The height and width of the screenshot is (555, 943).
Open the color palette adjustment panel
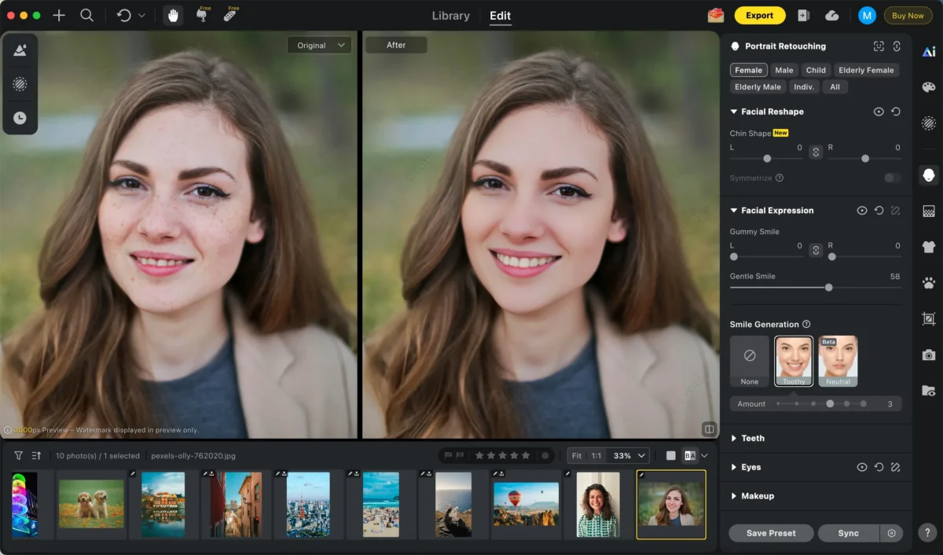point(928,87)
